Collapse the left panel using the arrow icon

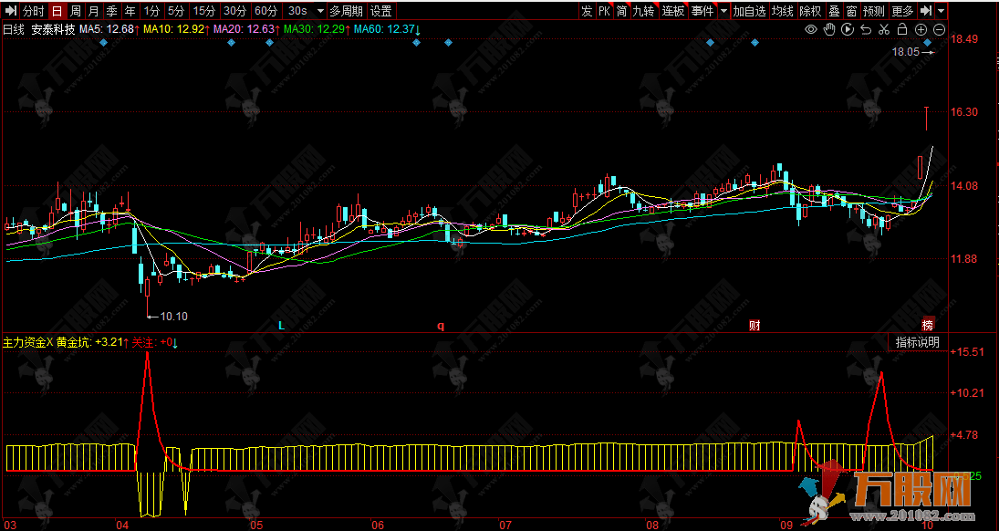[9, 11]
